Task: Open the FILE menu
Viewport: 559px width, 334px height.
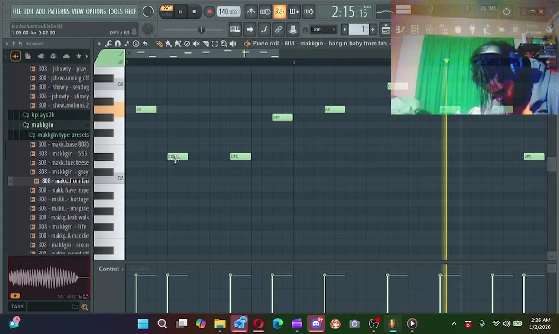Action: click(x=17, y=11)
